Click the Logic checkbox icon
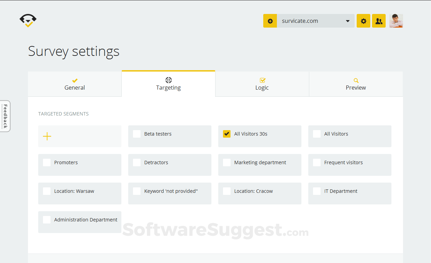431x263 pixels. click(x=262, y=80)
